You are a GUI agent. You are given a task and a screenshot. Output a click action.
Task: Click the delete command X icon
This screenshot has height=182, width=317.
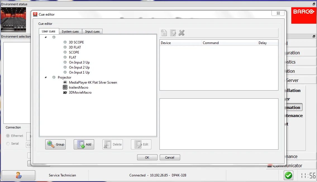(x=182, y=33)
